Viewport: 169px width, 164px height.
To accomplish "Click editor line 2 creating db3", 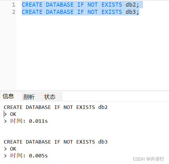I will coord(80,12).
